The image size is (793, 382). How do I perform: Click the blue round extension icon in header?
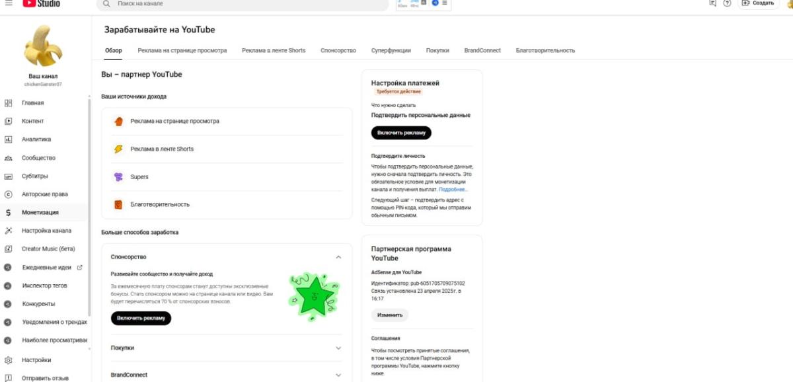435,3
